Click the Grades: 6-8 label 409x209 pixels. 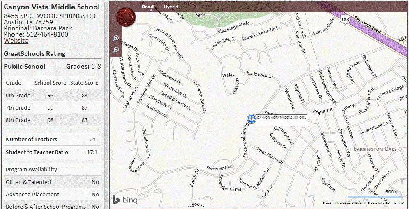[x=83, y=66]
